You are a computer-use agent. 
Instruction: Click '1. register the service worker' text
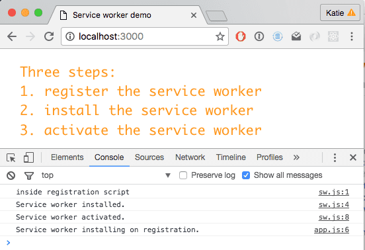coord(141,91)
